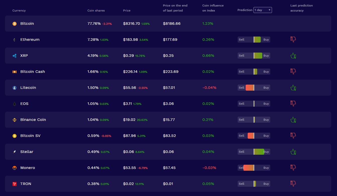This screenshot has height=196, width=337.
Task: Click Ethereum price $183.98
Action: point(130,40)
